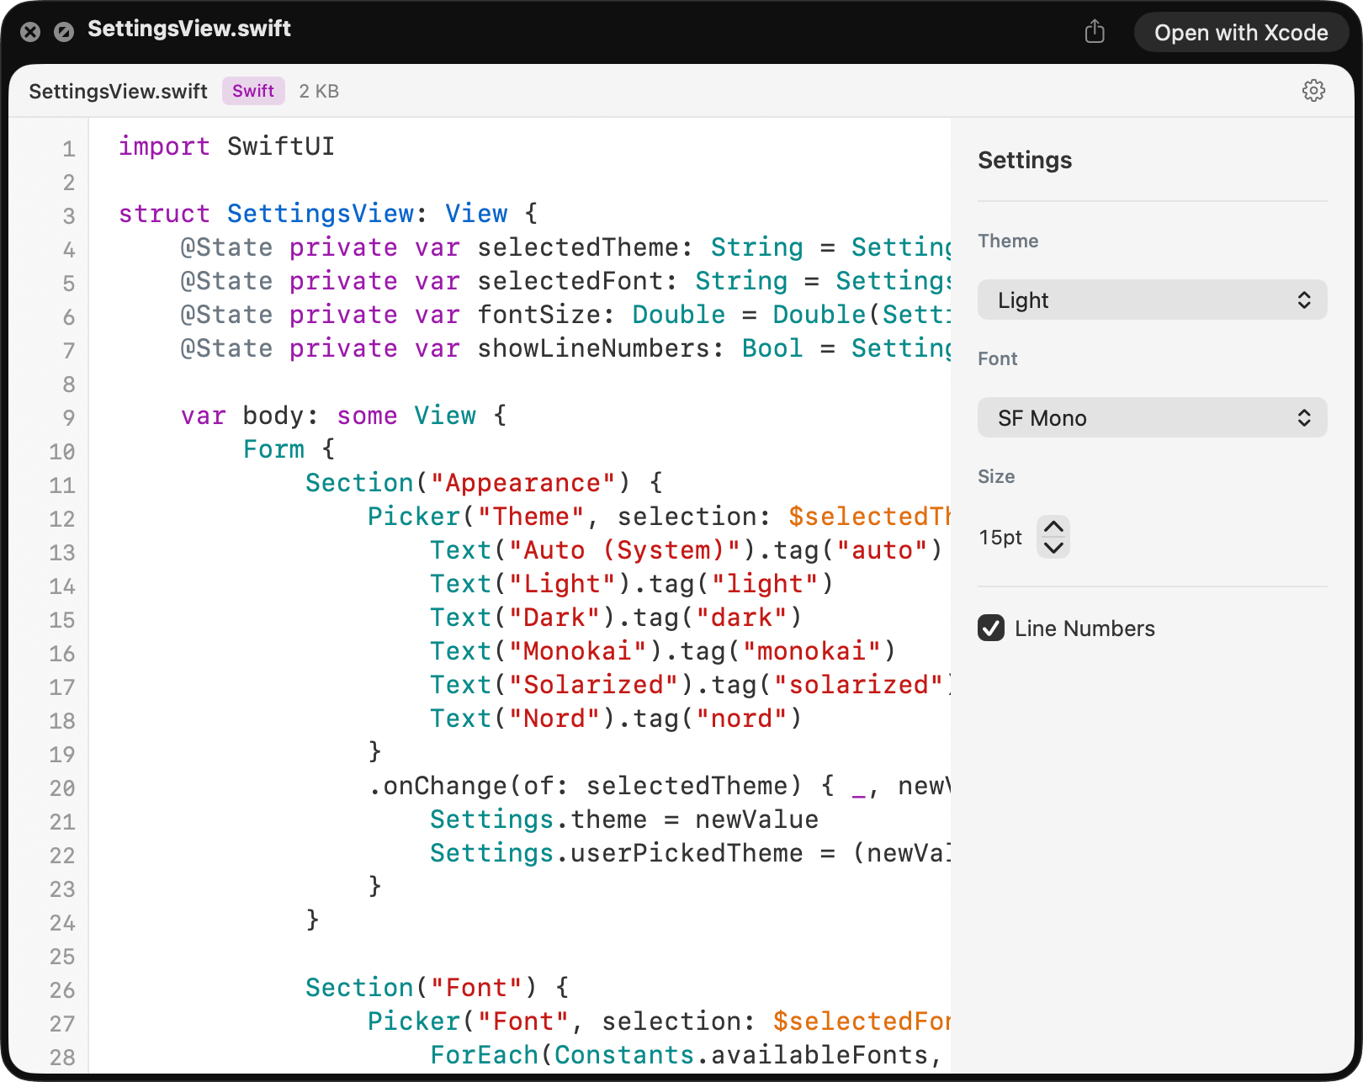Click the "Font" string in Section on line 26

tap(476, 988)
